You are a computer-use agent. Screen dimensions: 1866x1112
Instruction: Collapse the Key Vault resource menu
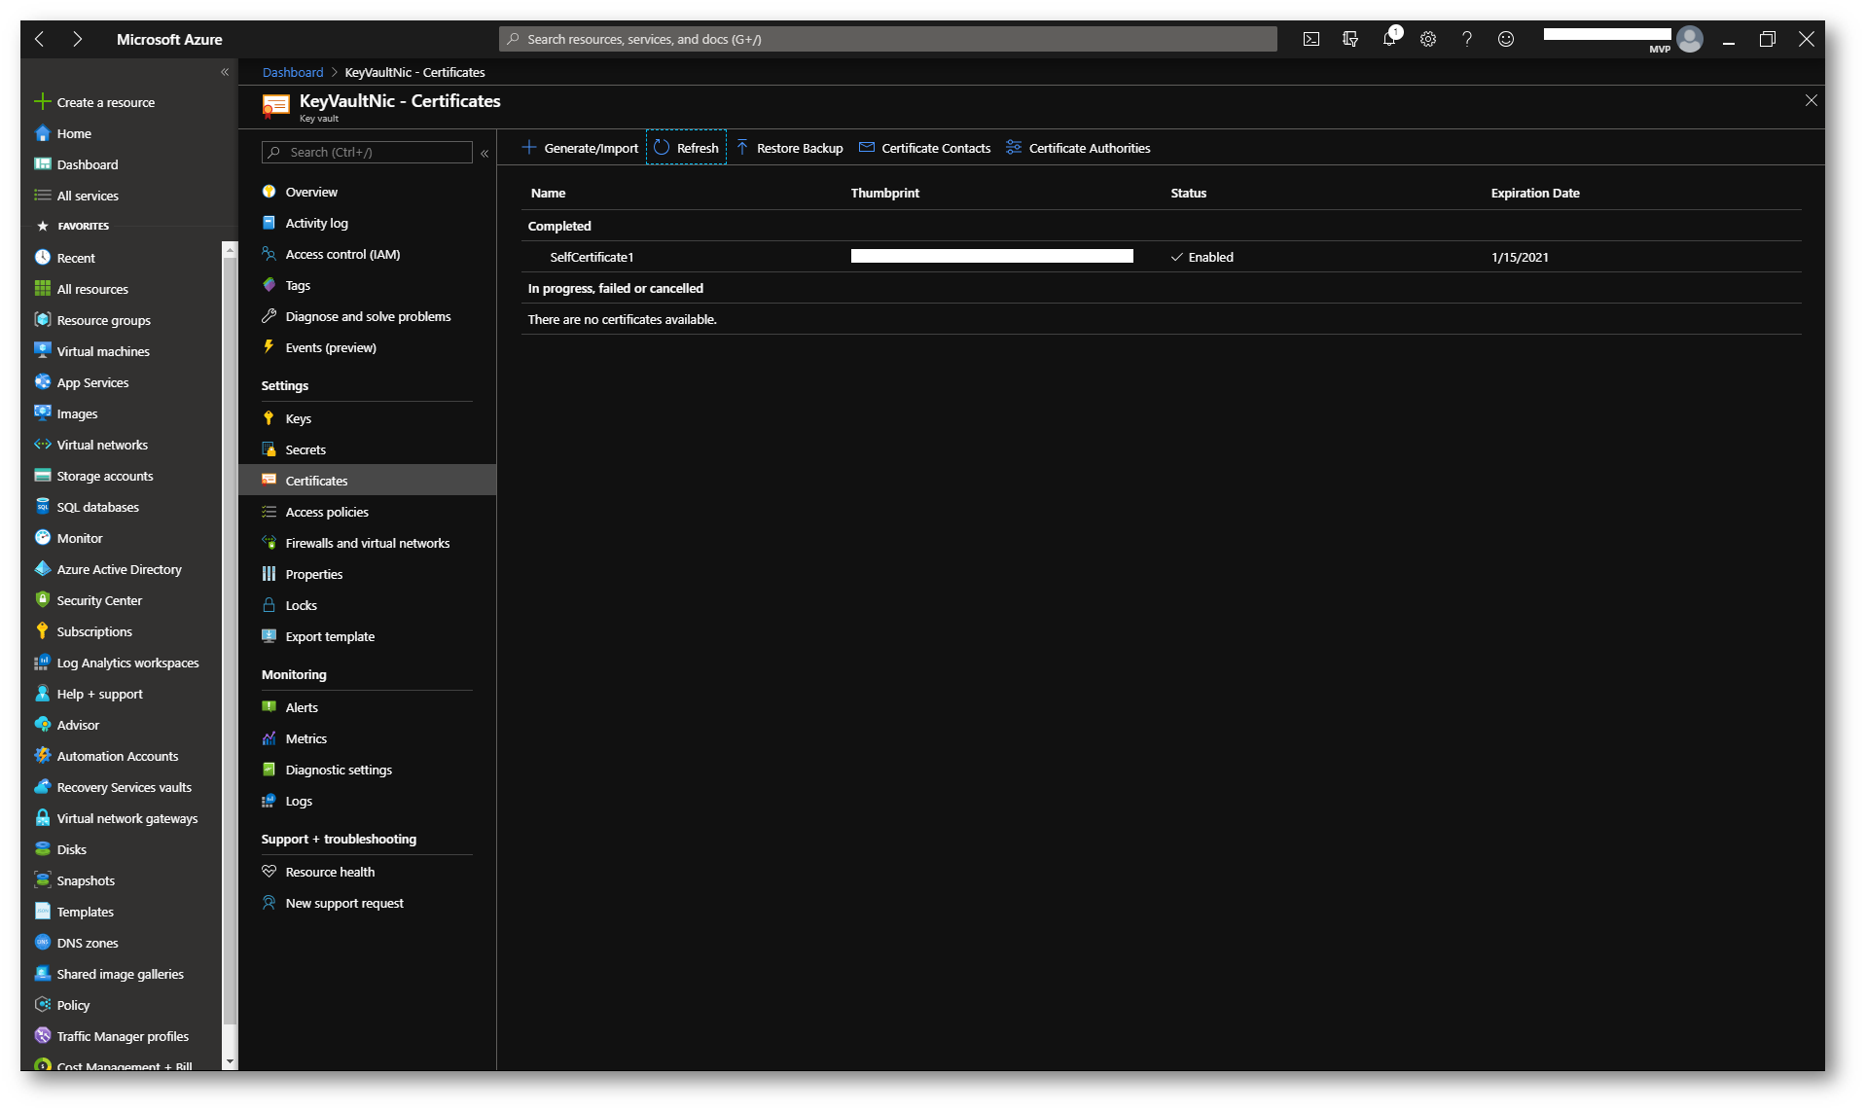(x=484, y=153)
